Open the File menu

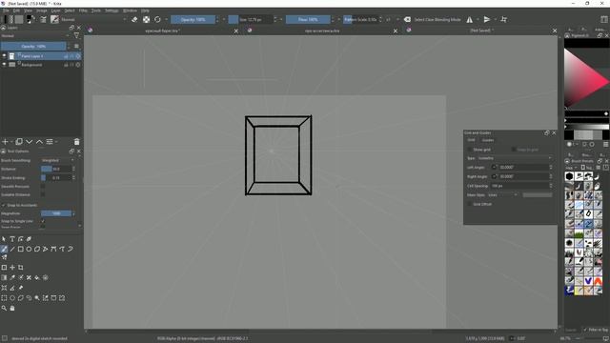tap(6, 10)
